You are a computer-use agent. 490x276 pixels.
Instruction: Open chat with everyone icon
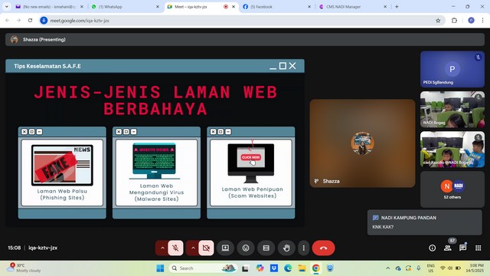pyautogui.click(x=462, y=248)
